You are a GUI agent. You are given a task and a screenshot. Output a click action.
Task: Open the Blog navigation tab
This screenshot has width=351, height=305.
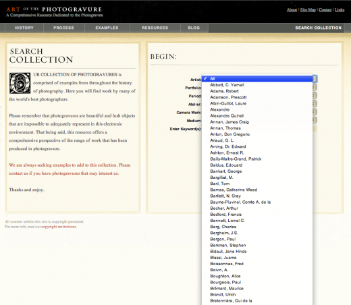click(194, 28)
